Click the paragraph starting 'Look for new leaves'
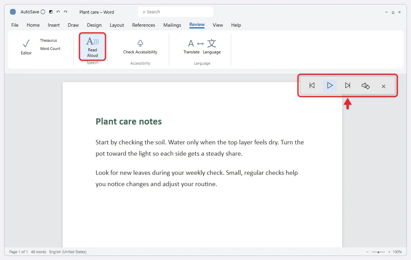411x260 pixels. click(x=197, y=178)
